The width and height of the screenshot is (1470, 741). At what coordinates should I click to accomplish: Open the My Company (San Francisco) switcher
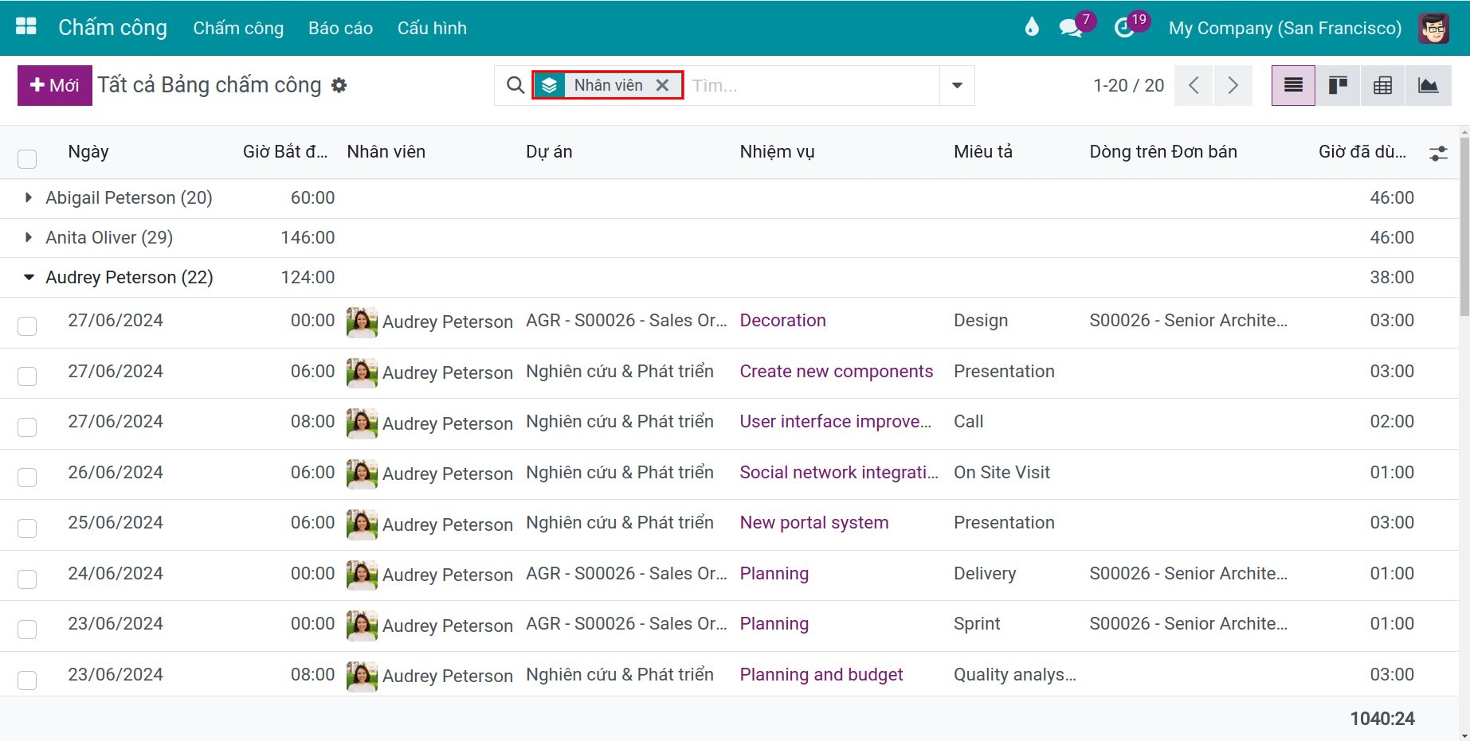point(1284,28)
